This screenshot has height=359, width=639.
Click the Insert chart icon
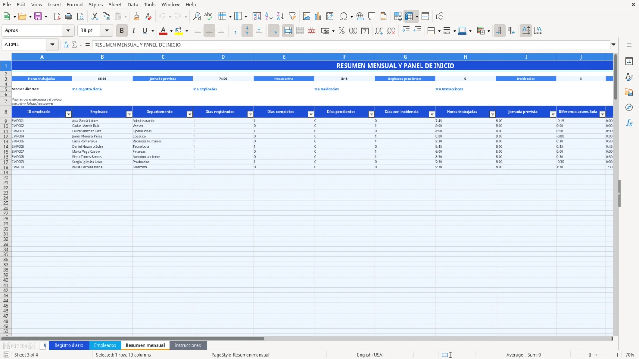click(x=318, y=16)
